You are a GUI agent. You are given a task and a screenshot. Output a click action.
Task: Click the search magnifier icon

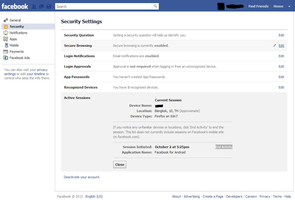tap(156, 6)
